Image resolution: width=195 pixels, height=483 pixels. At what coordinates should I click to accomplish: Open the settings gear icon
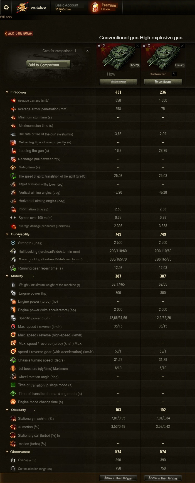point(6,7)
